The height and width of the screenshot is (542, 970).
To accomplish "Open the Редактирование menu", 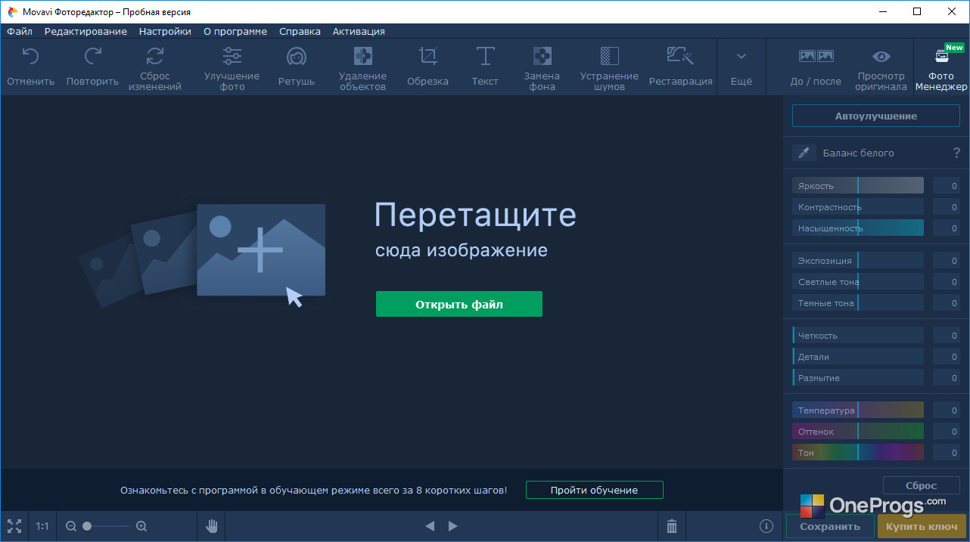I will (85, 31).
